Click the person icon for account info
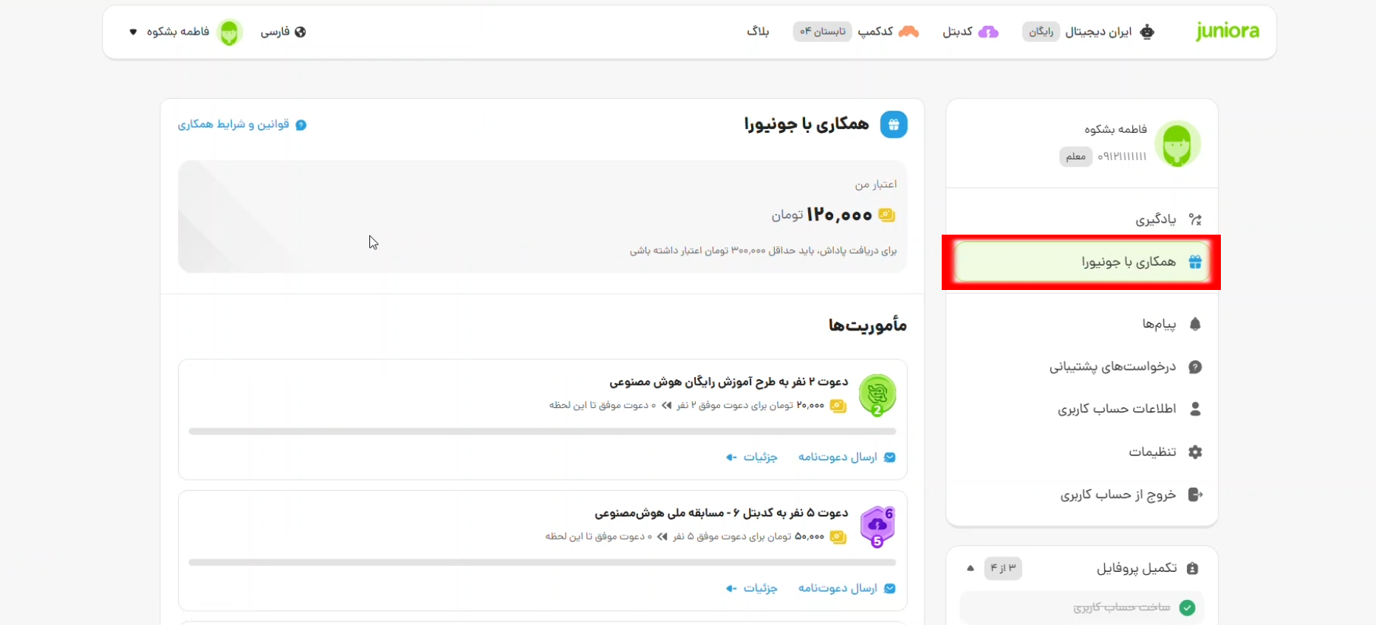This screenshot has height=625, width=1376. (x=1195, y=409)
